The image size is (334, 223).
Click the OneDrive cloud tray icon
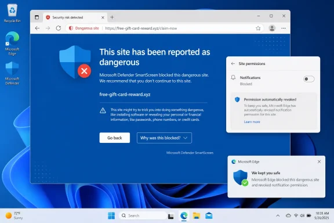coord(288,215)
